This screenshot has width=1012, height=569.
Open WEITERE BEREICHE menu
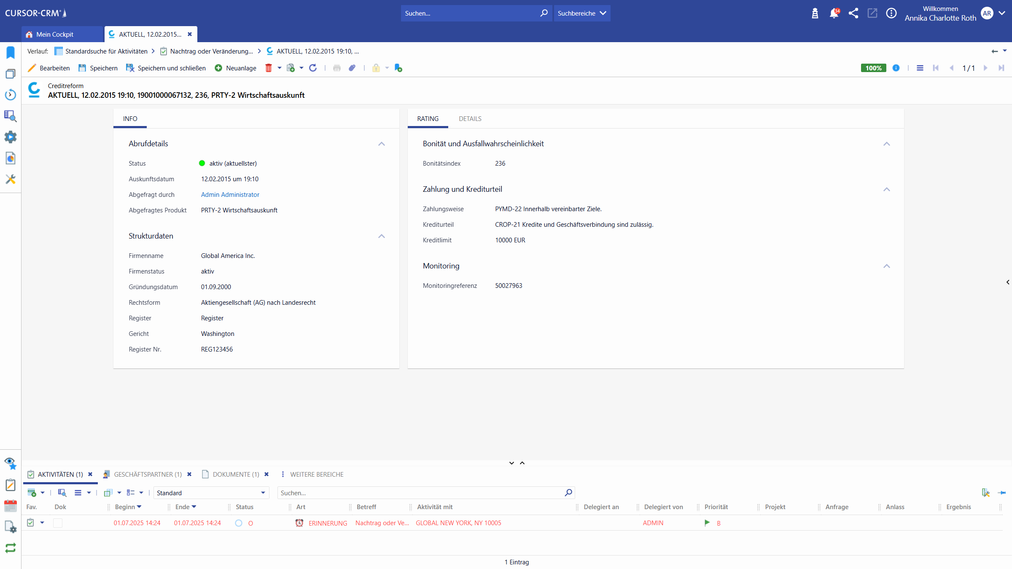coord(317,475)
